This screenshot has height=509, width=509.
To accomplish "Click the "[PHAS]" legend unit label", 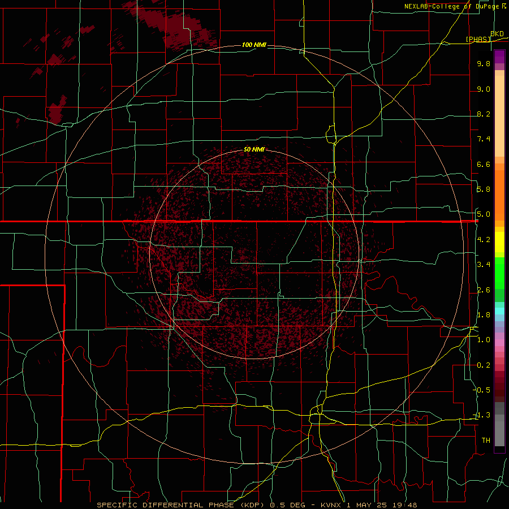I will pos(478,39).
